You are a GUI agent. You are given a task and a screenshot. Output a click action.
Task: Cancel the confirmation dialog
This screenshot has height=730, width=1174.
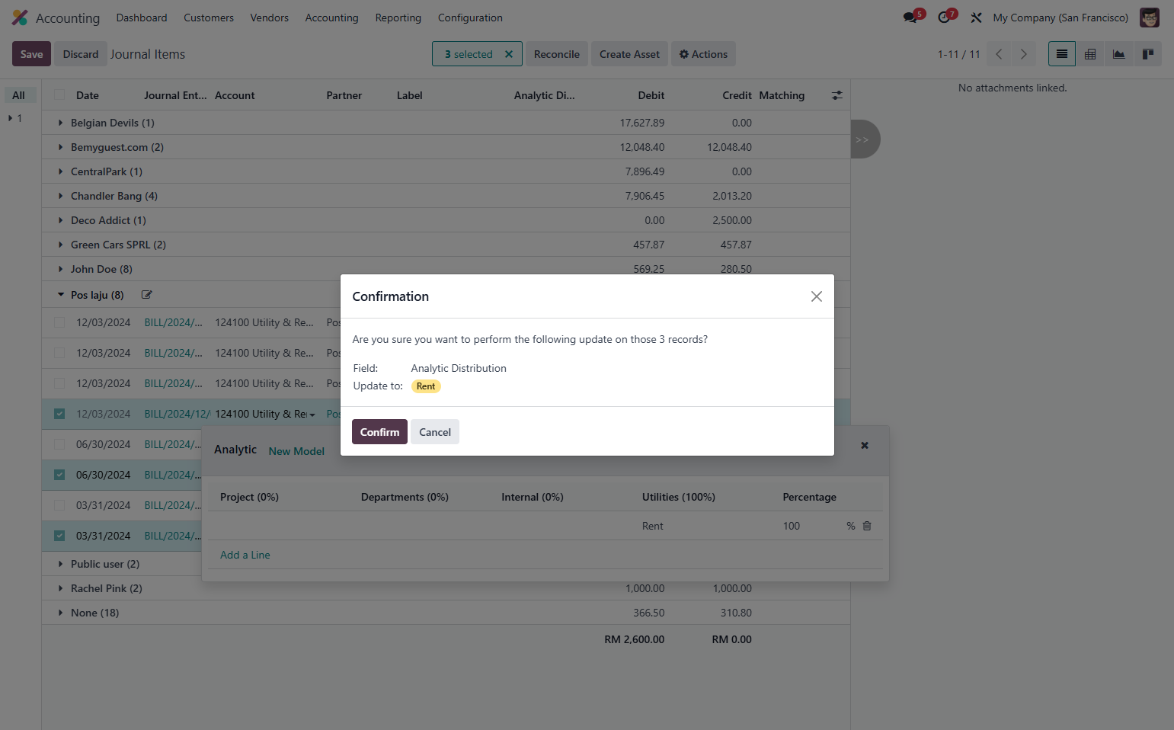(x=435, y=432)
